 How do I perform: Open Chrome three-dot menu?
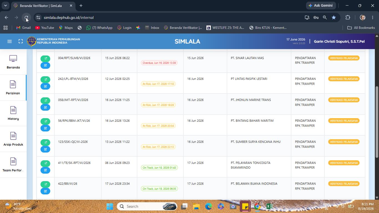pos(373,17)
